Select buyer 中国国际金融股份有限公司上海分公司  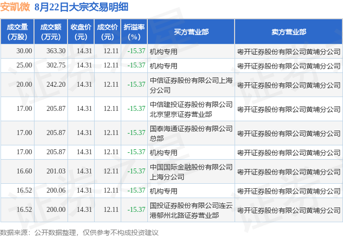[x=191, y=171]
